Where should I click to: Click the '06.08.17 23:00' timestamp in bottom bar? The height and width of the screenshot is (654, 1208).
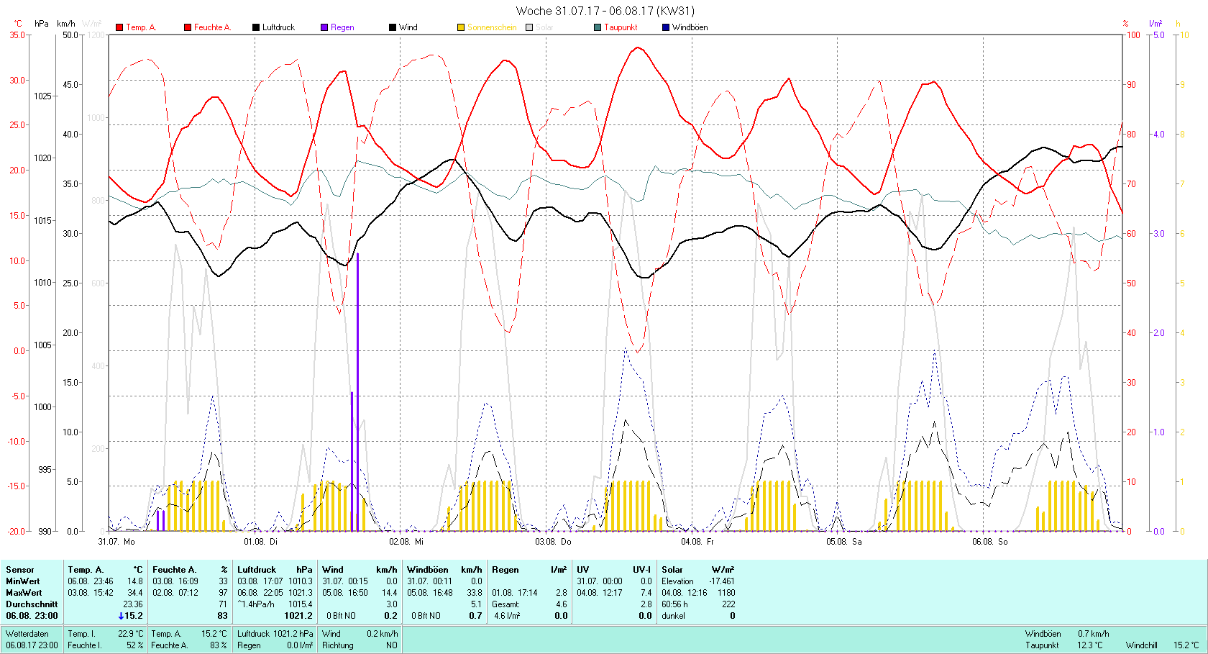[x=32, y=645]
